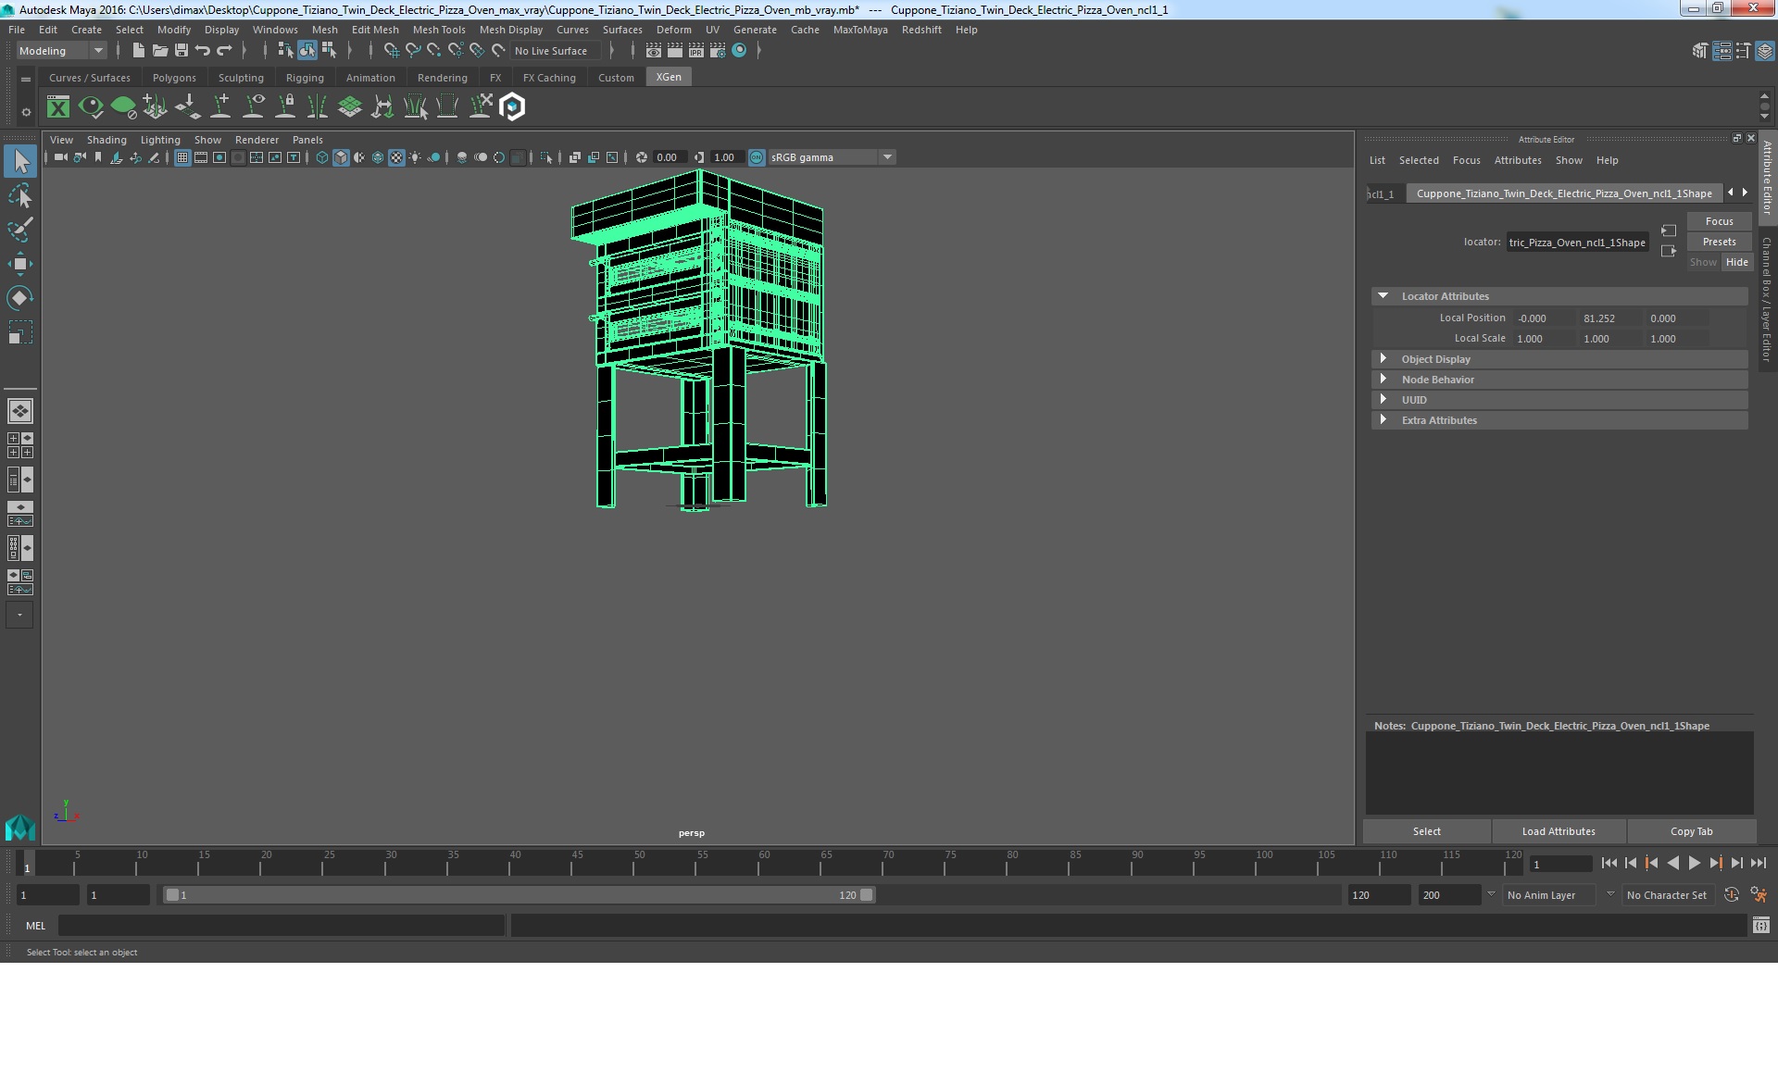The width and height of the screenshot is (1778, 1072).
Task: Click the Save Scene disk icon
Action: click(x=182, y=51)
